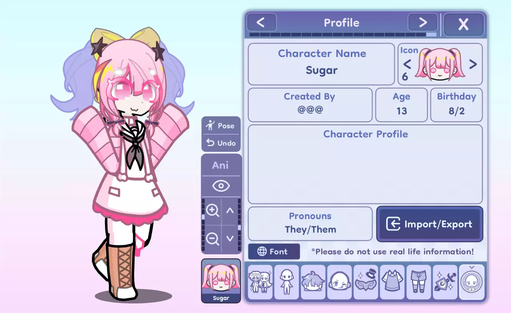
Task: Click the Font button
Action: point(274,252)
